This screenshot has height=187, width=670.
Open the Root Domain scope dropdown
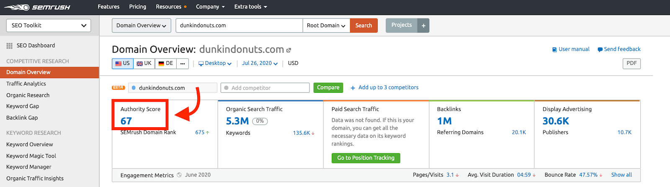click(x=326, y=26)
